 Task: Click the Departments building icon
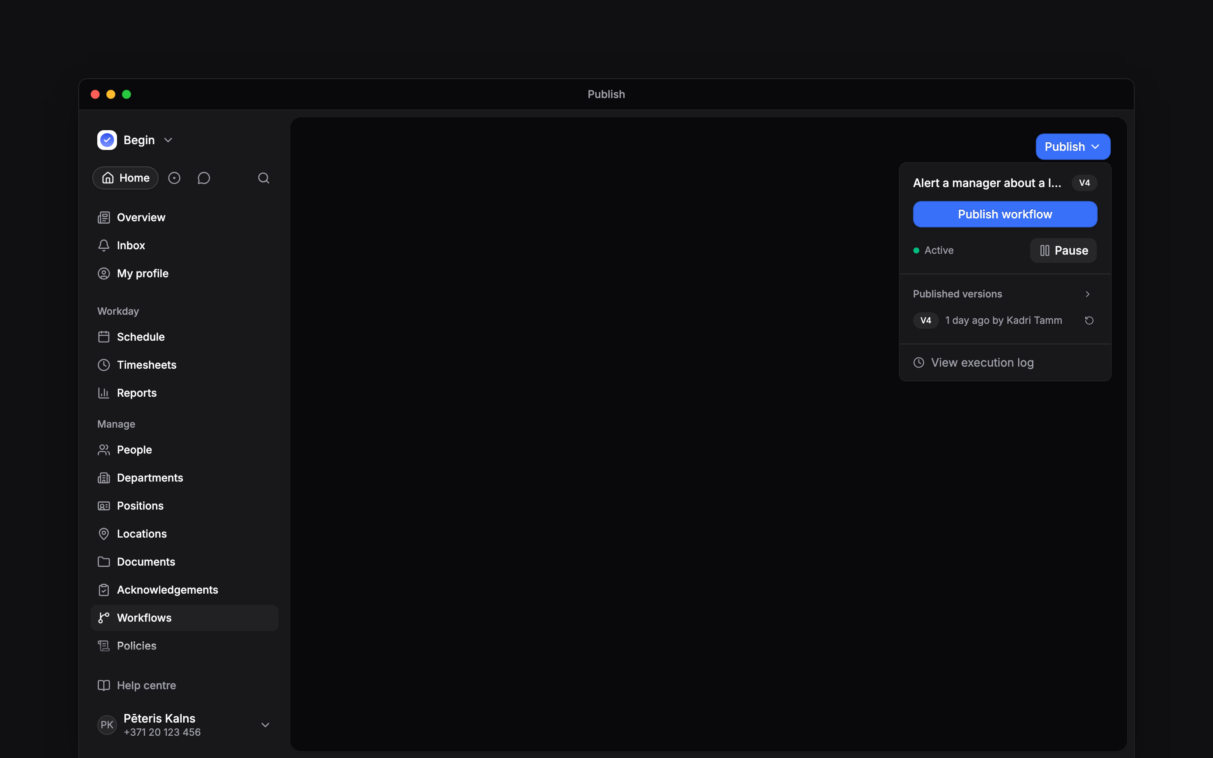[x=104, y=478]
